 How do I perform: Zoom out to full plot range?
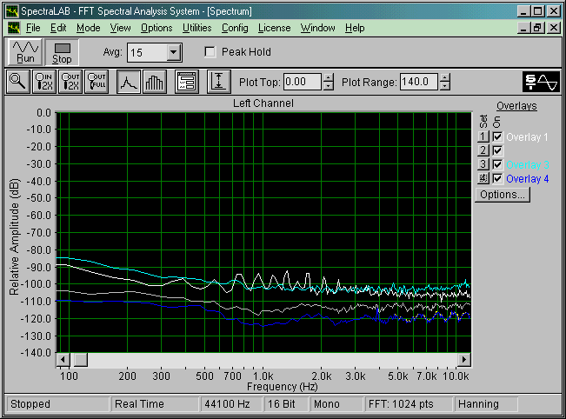pos(97,82)
